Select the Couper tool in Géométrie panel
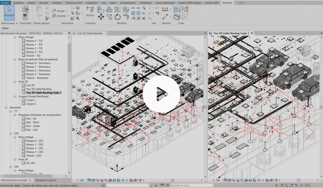The width and height of the screenshot is (323, 188). click(x=60, y=11)
